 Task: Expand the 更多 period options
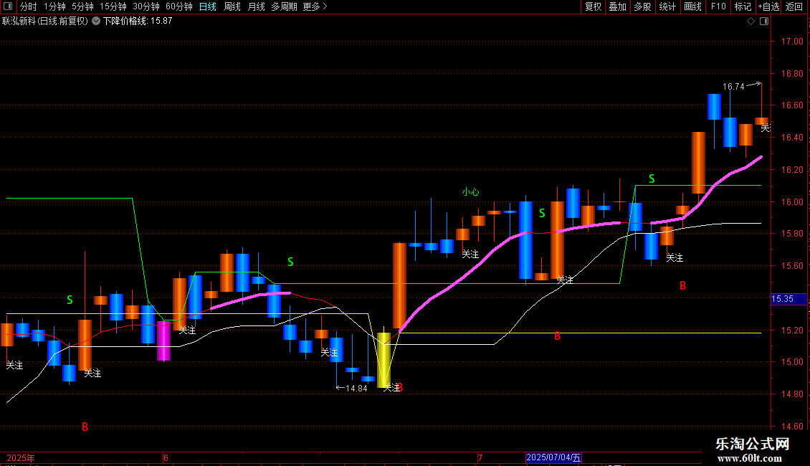click(315, 6)
